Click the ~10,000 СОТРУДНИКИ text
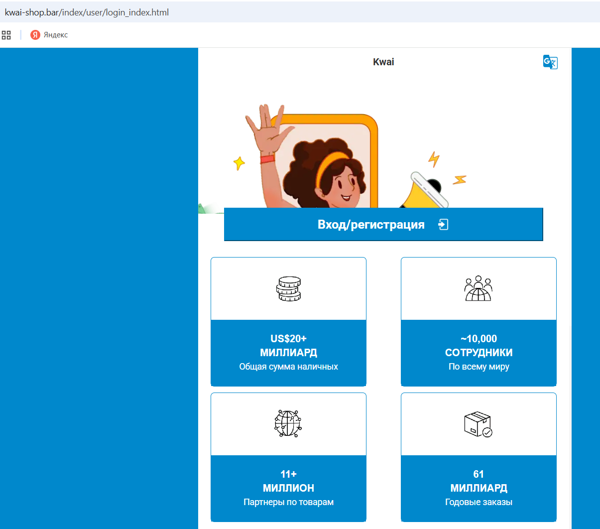Image resolution: width=600 pixels, height=529 pixels. (x=479, y=346)
